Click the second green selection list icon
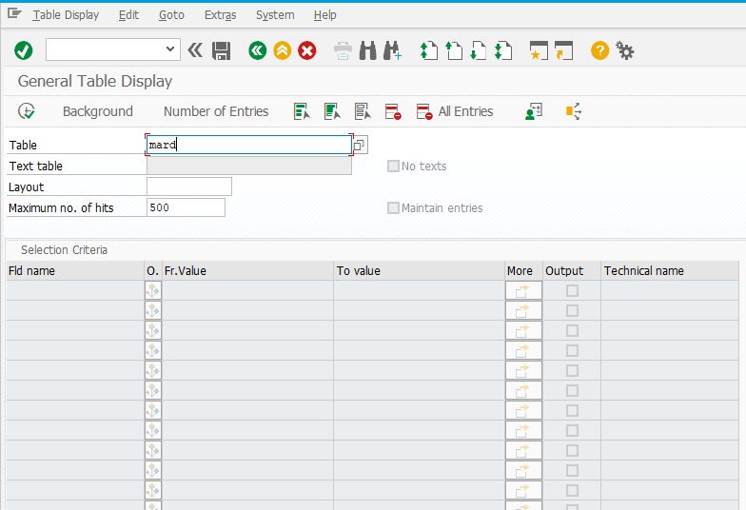The width and height of the screenshot is (746, 510). 332,111
